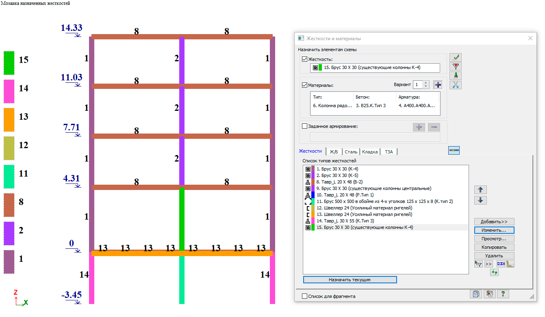Click the blue scissors icon
This screenshot has height=317, width=545.
pos(456,85)
